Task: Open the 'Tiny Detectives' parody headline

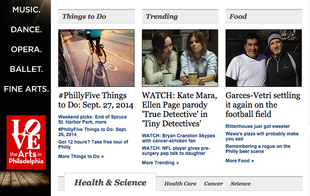Action: [x=179, y=110]
